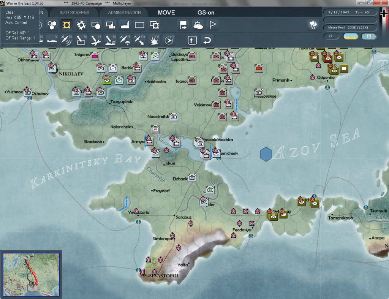Click the F12 end turn icon
The height and width of the screenshot is (299, 389).
point(169,40)
